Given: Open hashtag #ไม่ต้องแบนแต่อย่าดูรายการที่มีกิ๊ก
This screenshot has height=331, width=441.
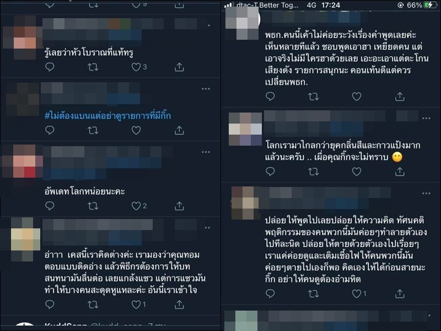Looking at the screenshot, I should tap(107, 115).
